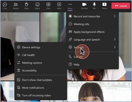Click the crossed camera icon
The image size is (132, 102).
pos(19,95)
